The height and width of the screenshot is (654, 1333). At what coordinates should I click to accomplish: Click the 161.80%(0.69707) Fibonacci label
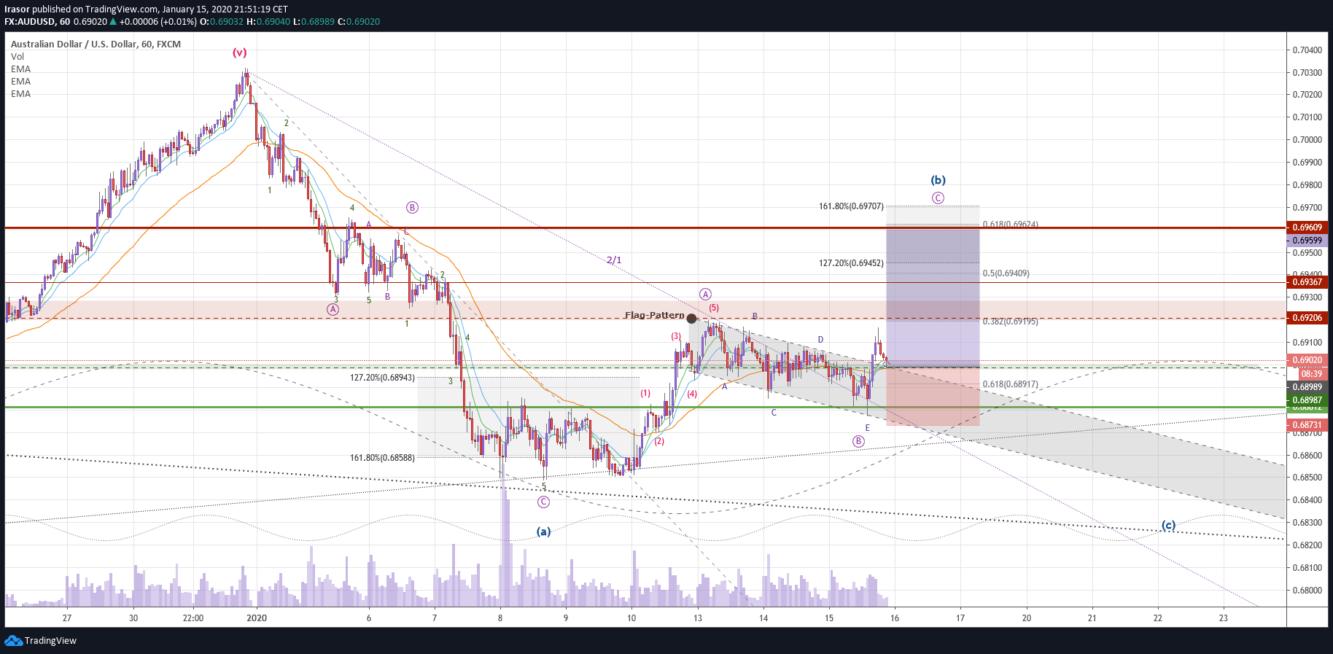(x=851, y=206)
